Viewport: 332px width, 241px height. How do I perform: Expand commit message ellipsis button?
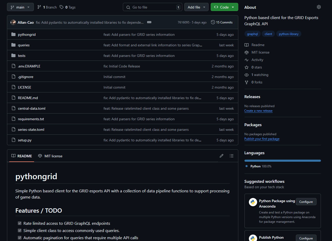[x=149, y=22]
